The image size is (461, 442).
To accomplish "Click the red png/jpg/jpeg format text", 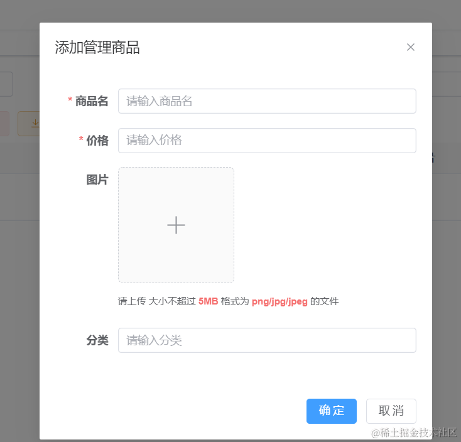I will point(279,301).
